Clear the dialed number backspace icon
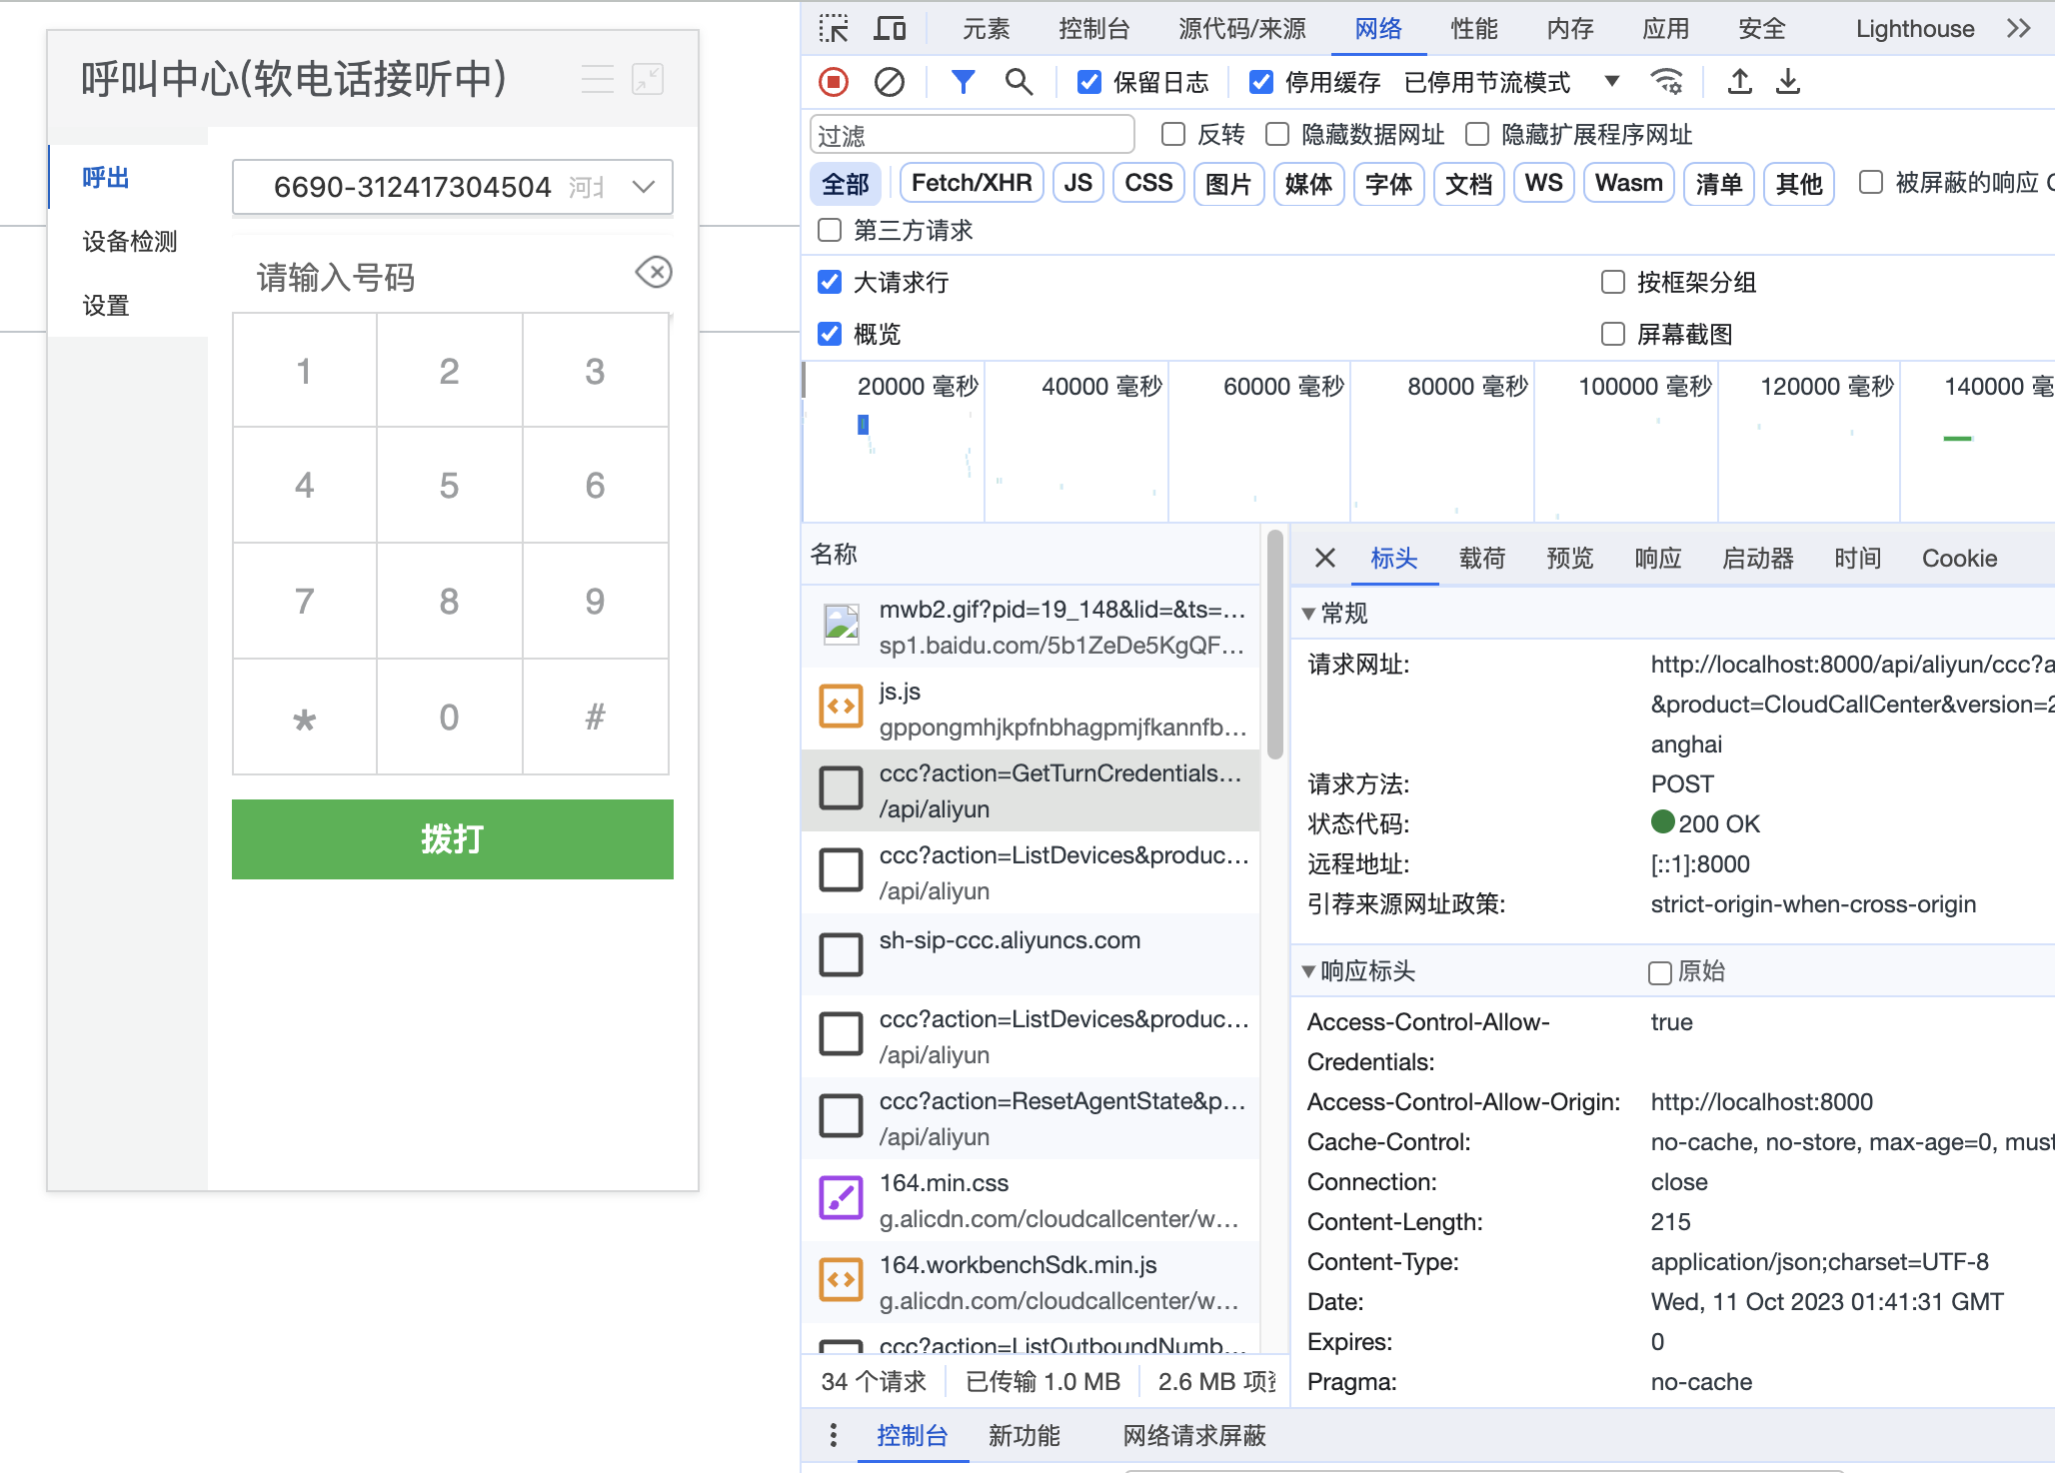The height and width of the screenshot is (1473, 2055). click(x=654, y=272)
